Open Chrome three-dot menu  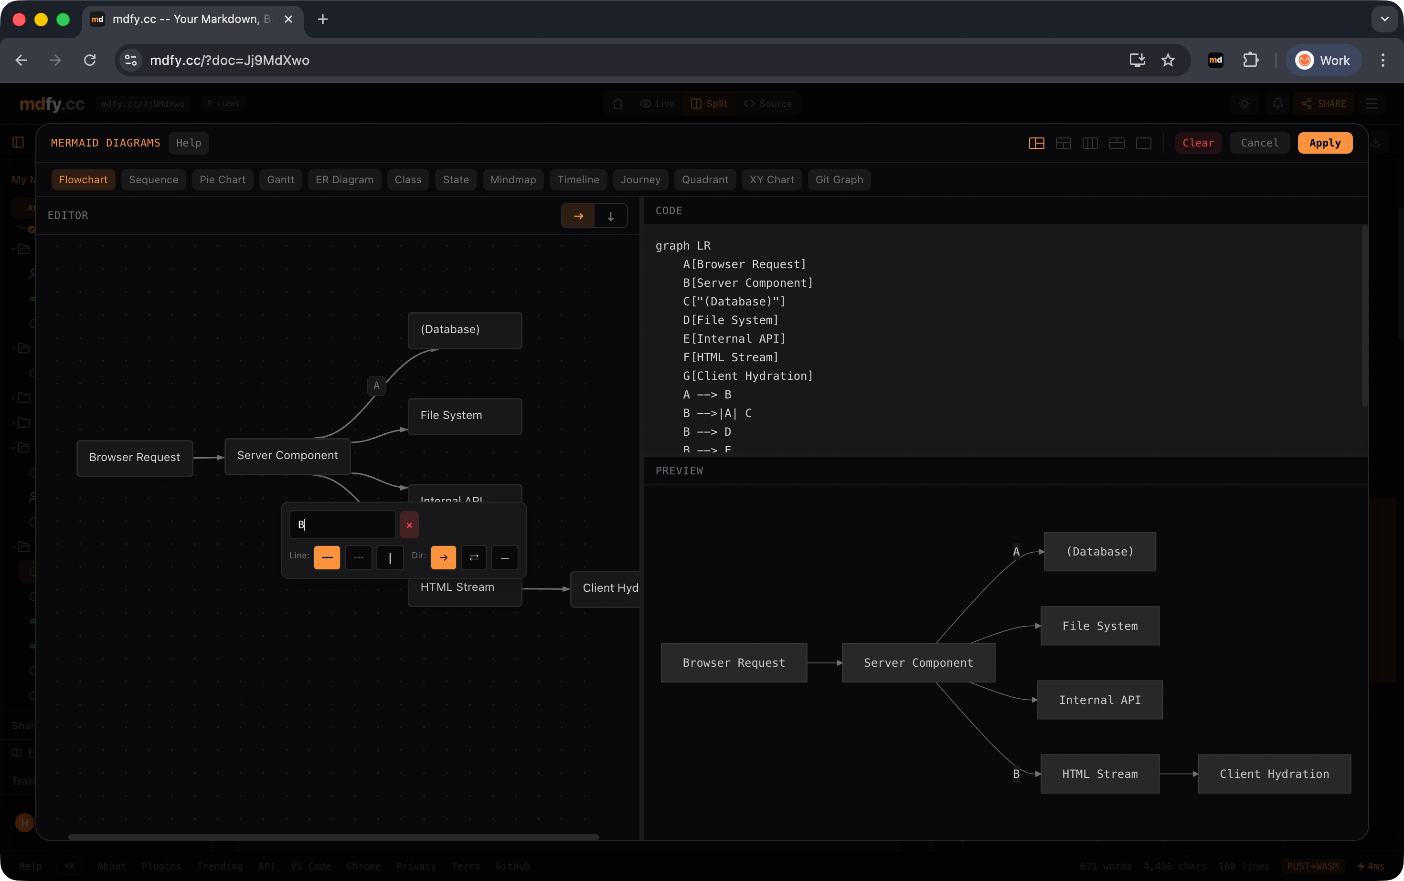point(1383,60)
